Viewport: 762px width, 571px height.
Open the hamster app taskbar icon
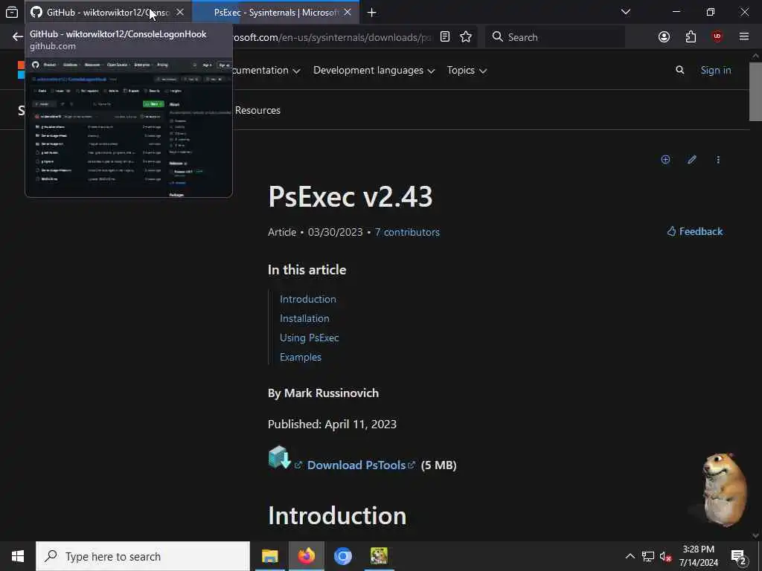tap(379, 556)
